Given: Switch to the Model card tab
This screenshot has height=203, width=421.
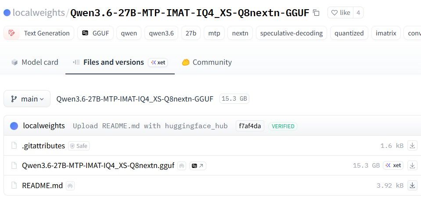Looking at the screenshot, I should [x=35, y=62].
